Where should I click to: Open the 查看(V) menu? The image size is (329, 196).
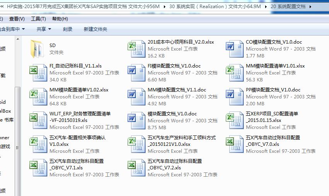click(17, 19)
